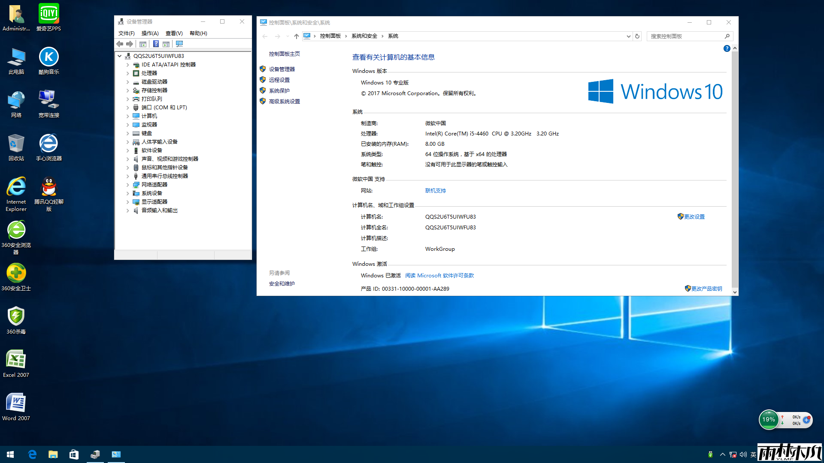The image size is (824, 463).
Task: Click the volume icon in system tray
Action: coord(743,454)
